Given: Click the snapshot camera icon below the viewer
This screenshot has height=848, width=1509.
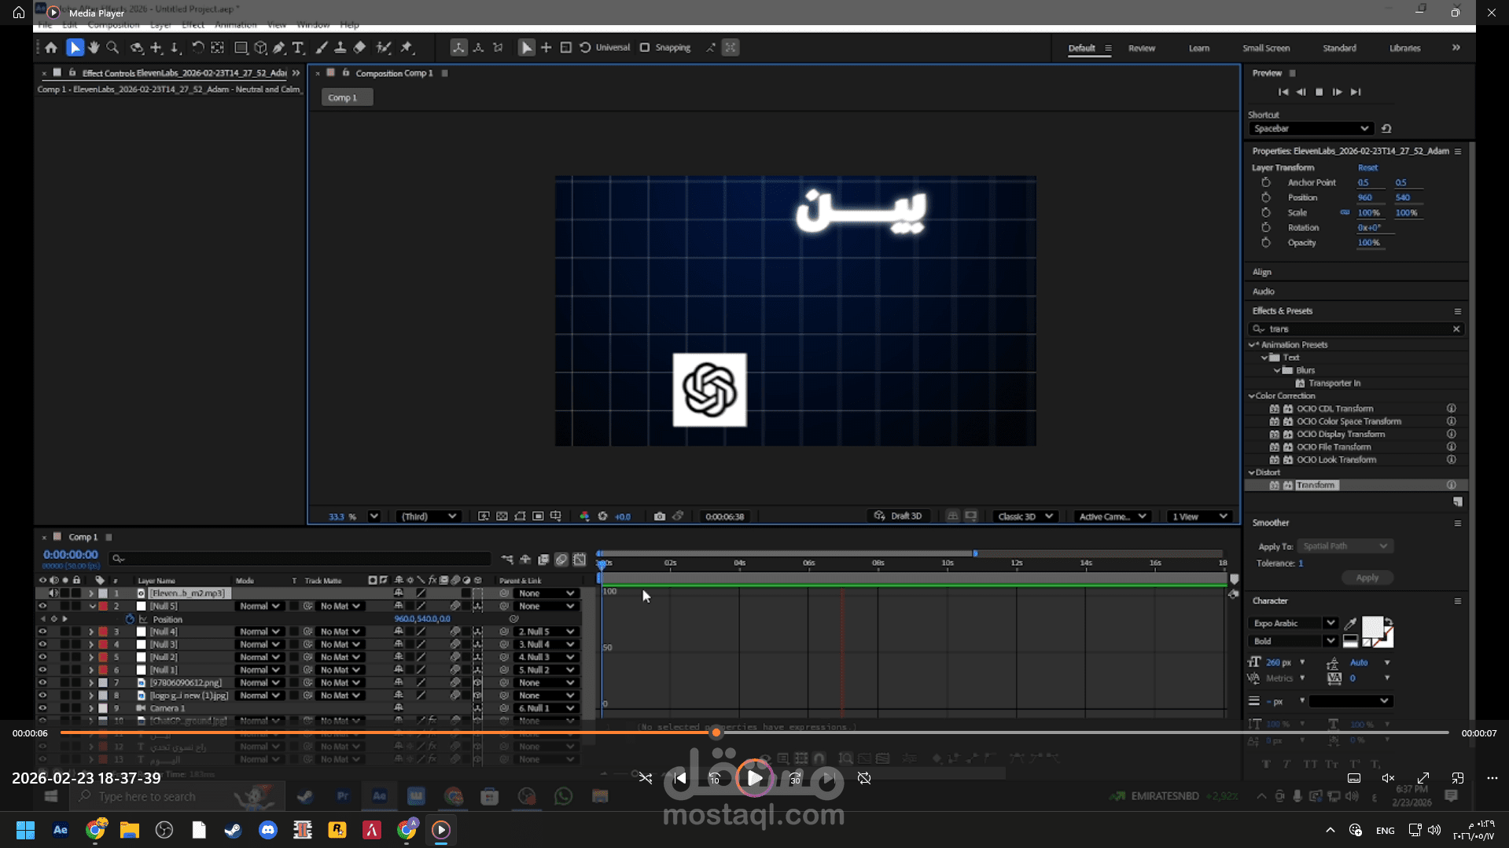Looking at the screenshot, I should tap(659, 516).
